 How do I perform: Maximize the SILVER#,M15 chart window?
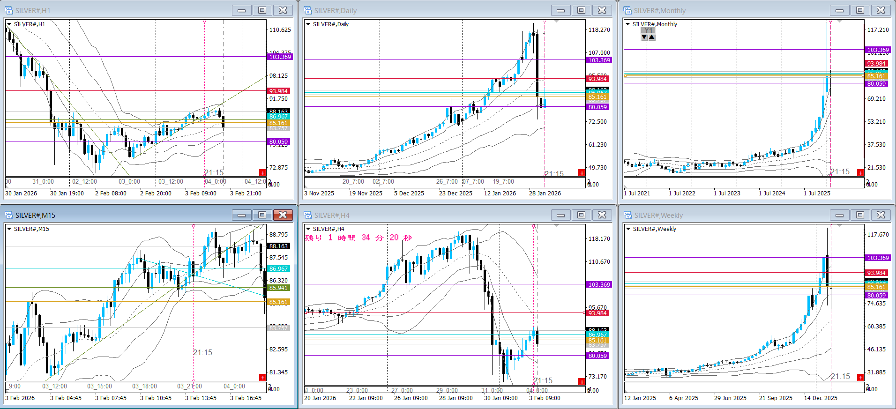point(262,215)
